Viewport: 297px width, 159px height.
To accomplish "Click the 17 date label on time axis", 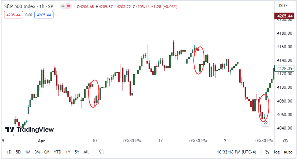I will 160,141.
